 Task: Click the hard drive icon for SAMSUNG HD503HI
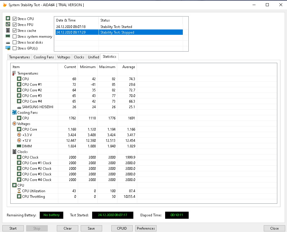click(19, 107)
